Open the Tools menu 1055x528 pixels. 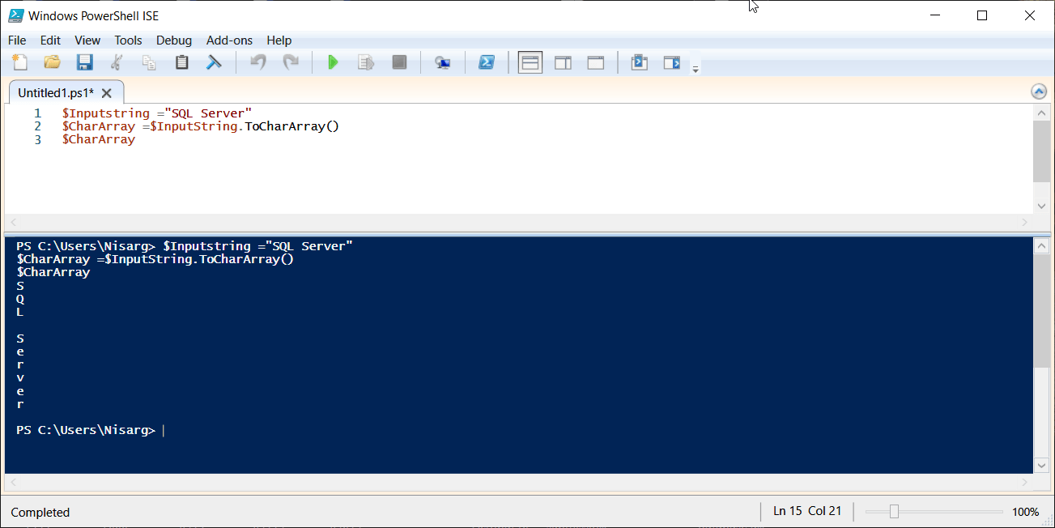(x=128, y=40)
